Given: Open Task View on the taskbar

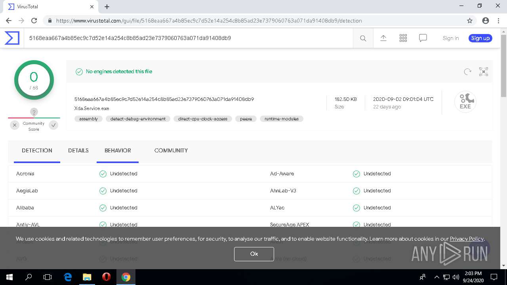Looking at the screenshot, I should coord(48,277).
